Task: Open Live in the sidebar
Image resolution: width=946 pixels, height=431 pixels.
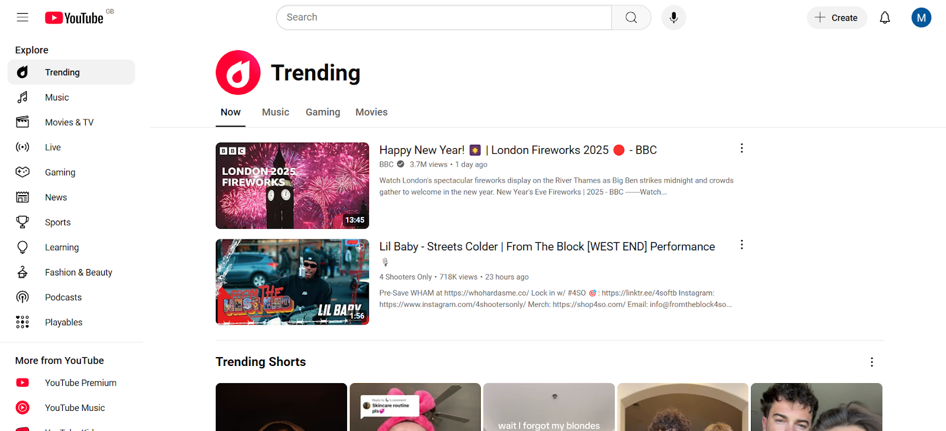Action: [x=72, y=147]
